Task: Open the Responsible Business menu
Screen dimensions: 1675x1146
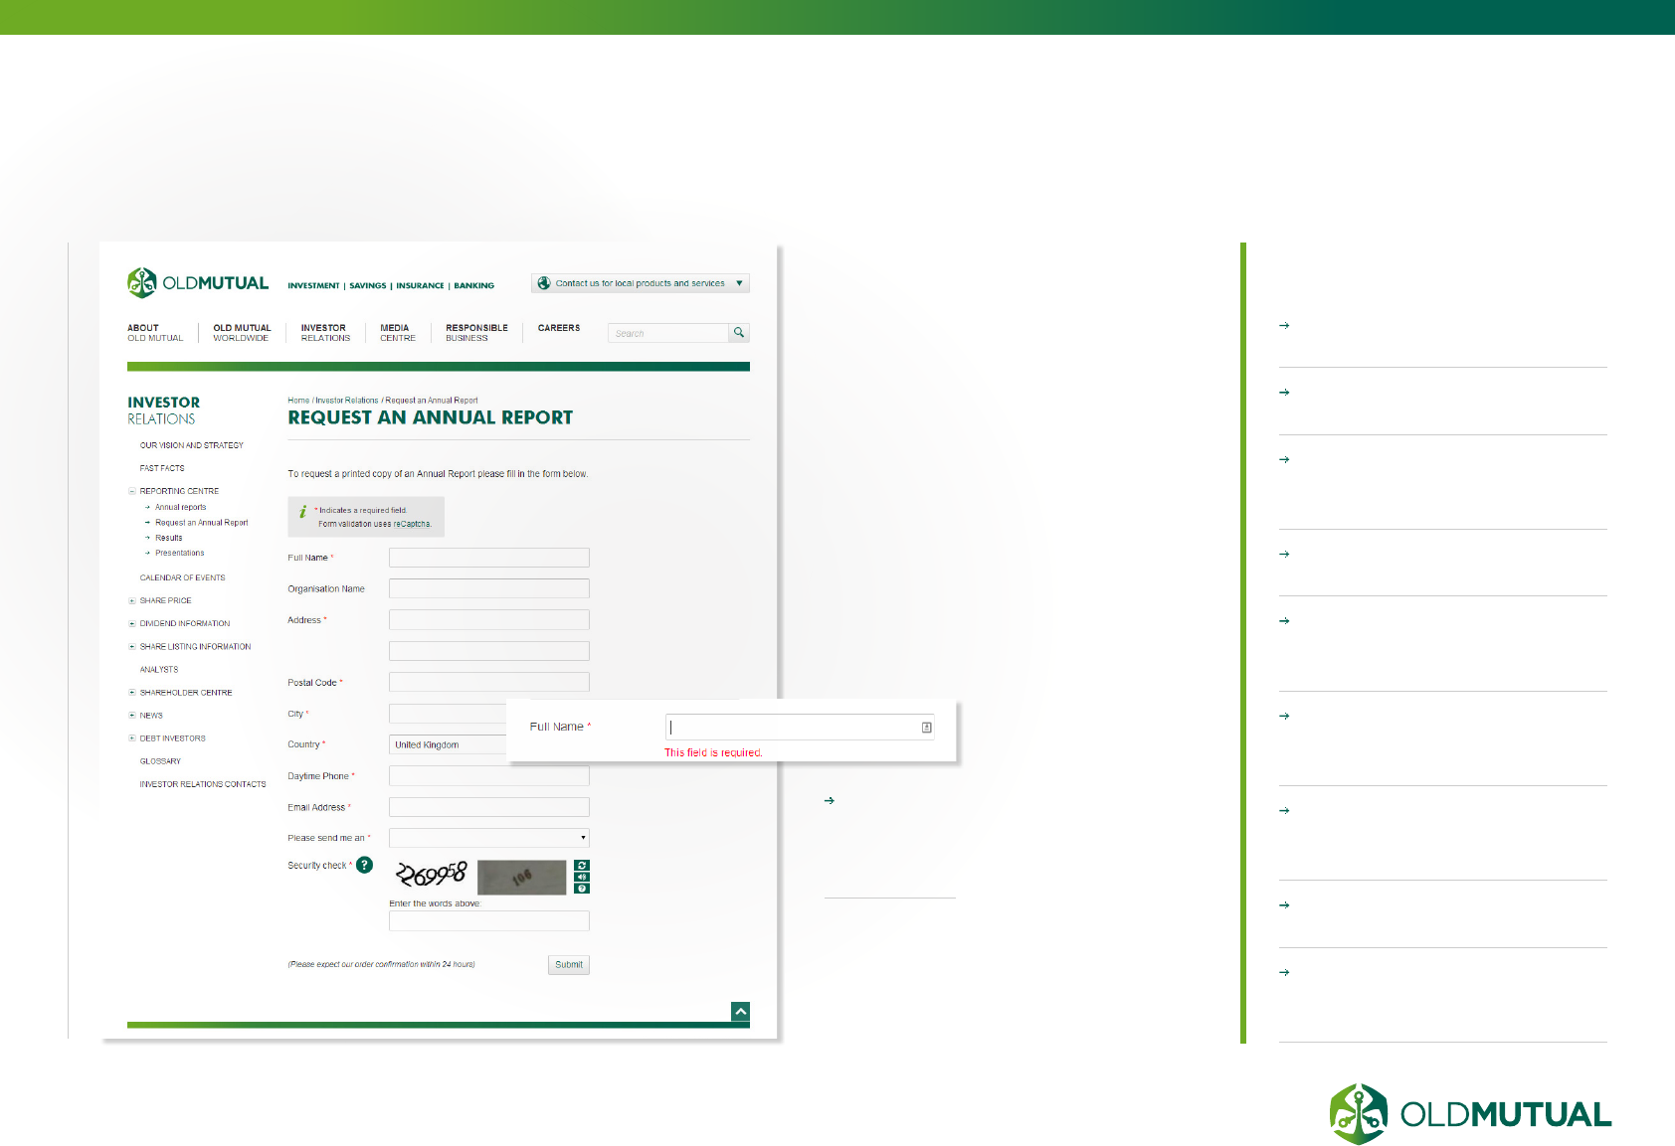Action: click(x=476, y=333)
